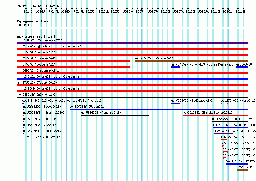Click the 93250k ruler tick label

coord(91,11)
